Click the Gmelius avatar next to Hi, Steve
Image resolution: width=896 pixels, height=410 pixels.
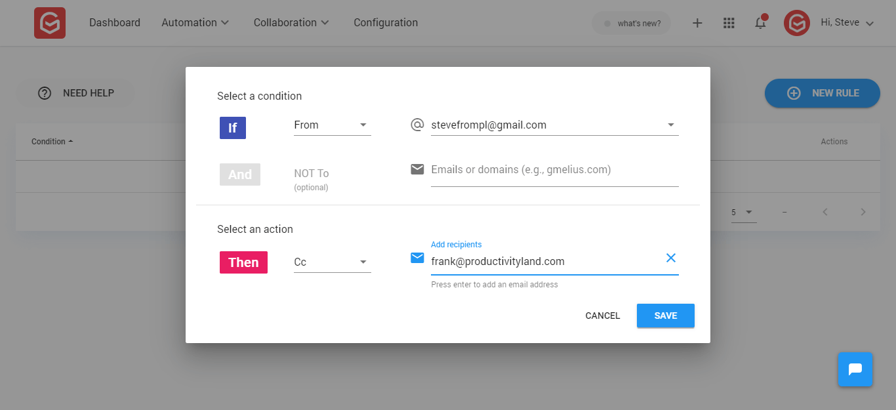pyautogui.click(x=796, y=22)
